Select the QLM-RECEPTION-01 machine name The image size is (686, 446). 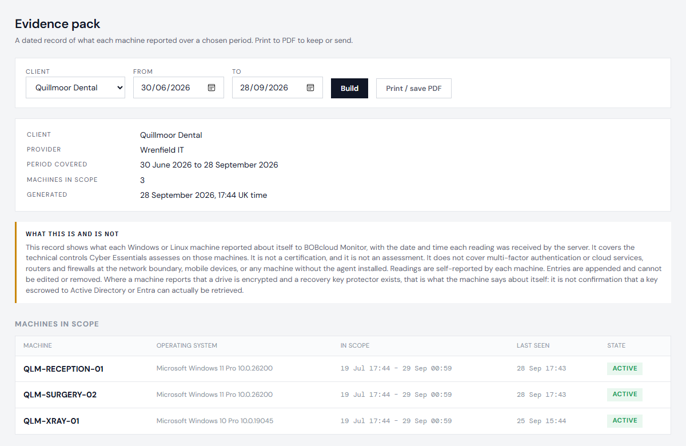coord(63,369)
